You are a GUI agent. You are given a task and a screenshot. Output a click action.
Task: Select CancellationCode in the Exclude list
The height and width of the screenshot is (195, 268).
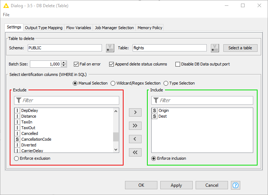64,139
